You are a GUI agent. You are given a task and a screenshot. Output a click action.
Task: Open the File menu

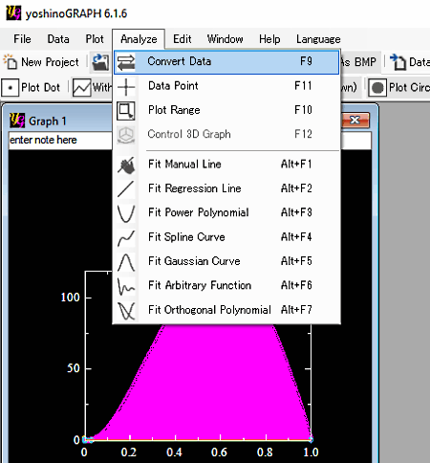[x=22, y=39]
